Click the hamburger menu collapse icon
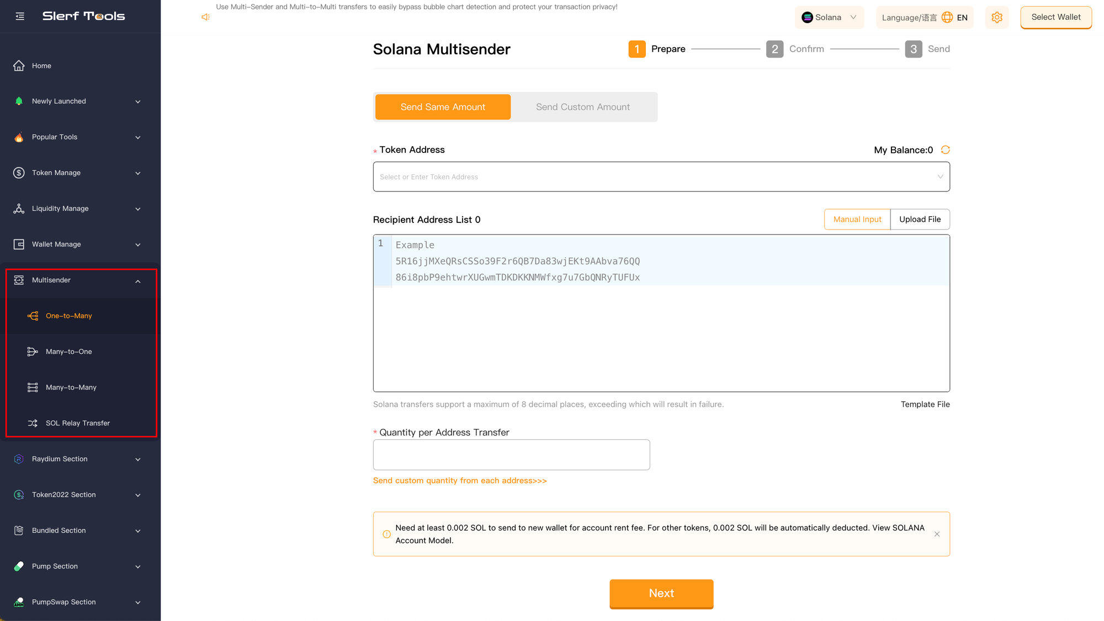Screen dimensions: 1104x621 click(x=20, y=17)
